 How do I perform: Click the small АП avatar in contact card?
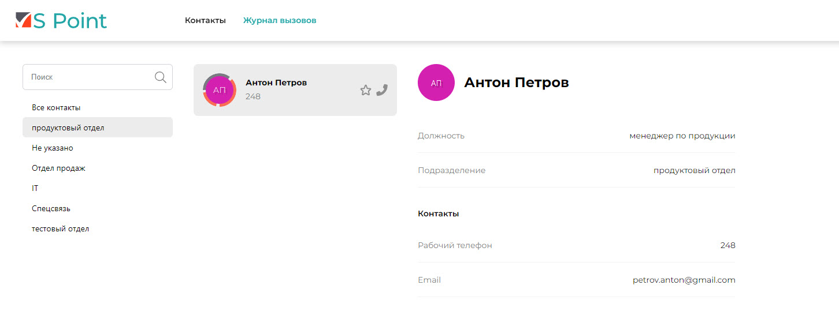tap(220, 90)
